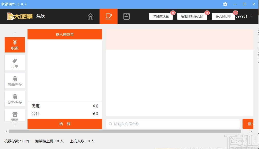The height and width of the screenshot is (149, 259).
Task: Open the 订单 orders panel icon
Action: pos(15,63)
